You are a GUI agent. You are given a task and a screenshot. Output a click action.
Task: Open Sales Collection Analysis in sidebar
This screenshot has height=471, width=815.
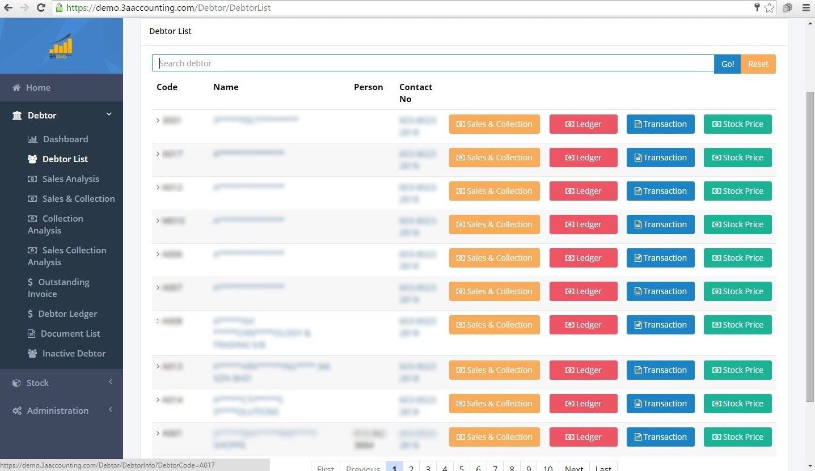tap(67, 256)
